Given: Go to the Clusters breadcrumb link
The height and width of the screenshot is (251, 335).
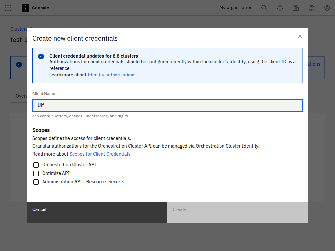Looking at the screenshot, I should coord(19,29).
